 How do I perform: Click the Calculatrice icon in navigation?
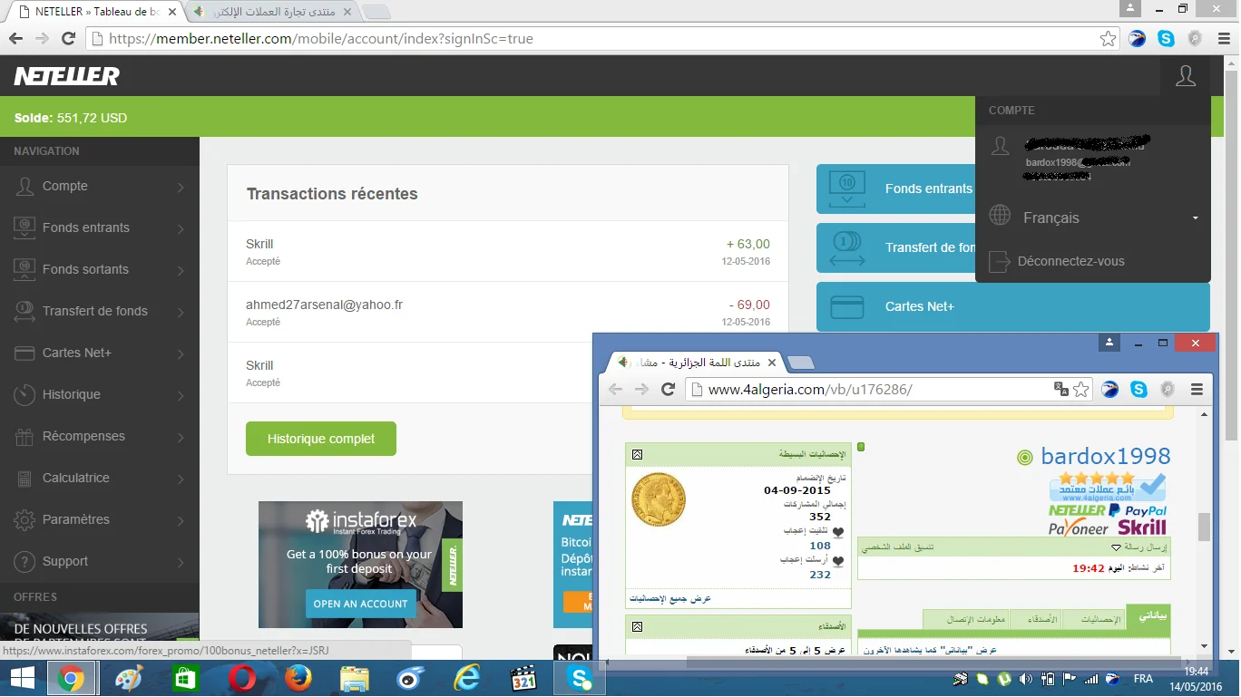coord(25,479)
